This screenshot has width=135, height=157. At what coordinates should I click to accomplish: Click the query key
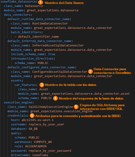pos(15,133)
